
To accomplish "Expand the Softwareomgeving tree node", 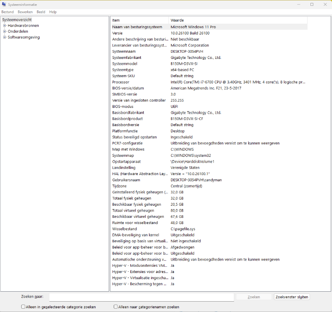I will pos(5,37).
